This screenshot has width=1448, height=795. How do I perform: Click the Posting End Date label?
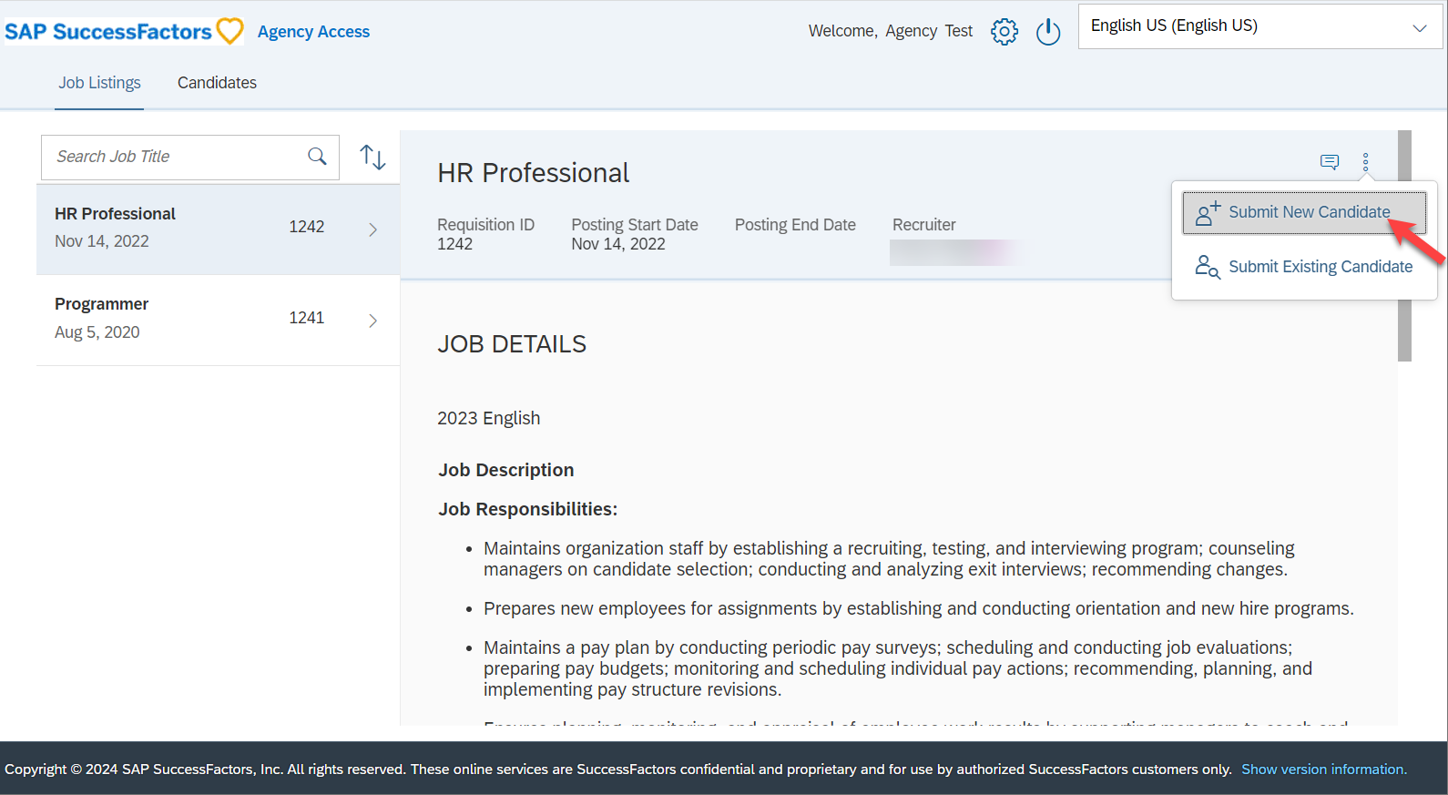pos(795,225)
